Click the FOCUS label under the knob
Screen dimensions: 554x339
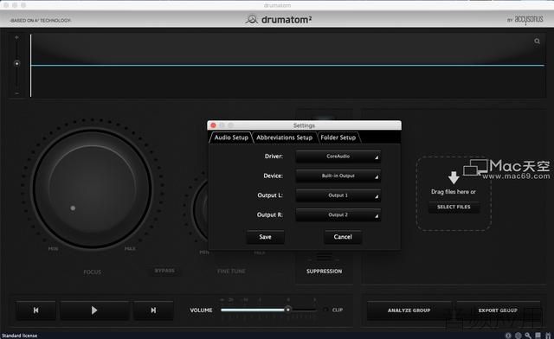(x=93, y=272)
